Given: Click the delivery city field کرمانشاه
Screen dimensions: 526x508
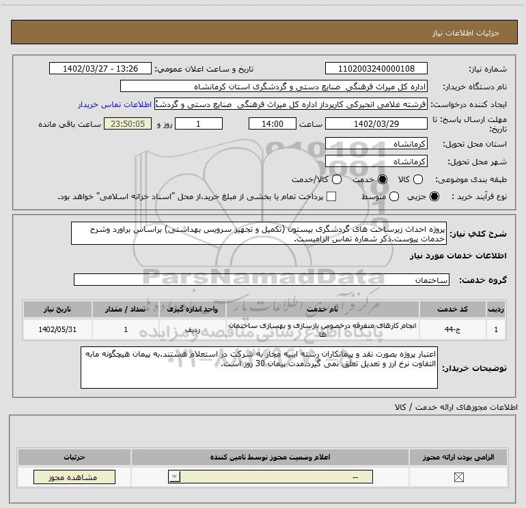Looking at the screenshot, I should (x=376, y=162).
